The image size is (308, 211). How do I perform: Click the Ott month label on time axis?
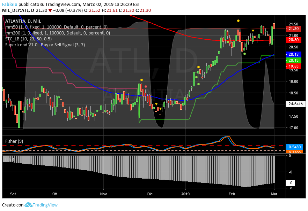55,194
